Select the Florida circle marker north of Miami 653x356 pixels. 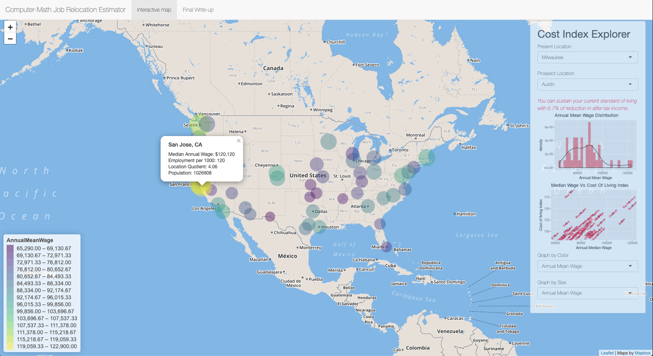click(380, 224)
